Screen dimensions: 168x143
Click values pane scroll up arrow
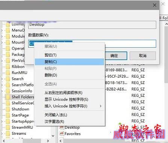pos(166,24)
